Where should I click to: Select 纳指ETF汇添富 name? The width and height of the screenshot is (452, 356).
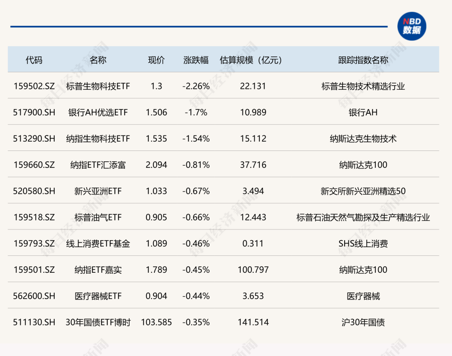[x=98, y=165]
